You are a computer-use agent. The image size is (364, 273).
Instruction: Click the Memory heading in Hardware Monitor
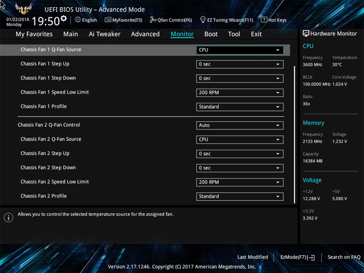click(x=313, y=123)
